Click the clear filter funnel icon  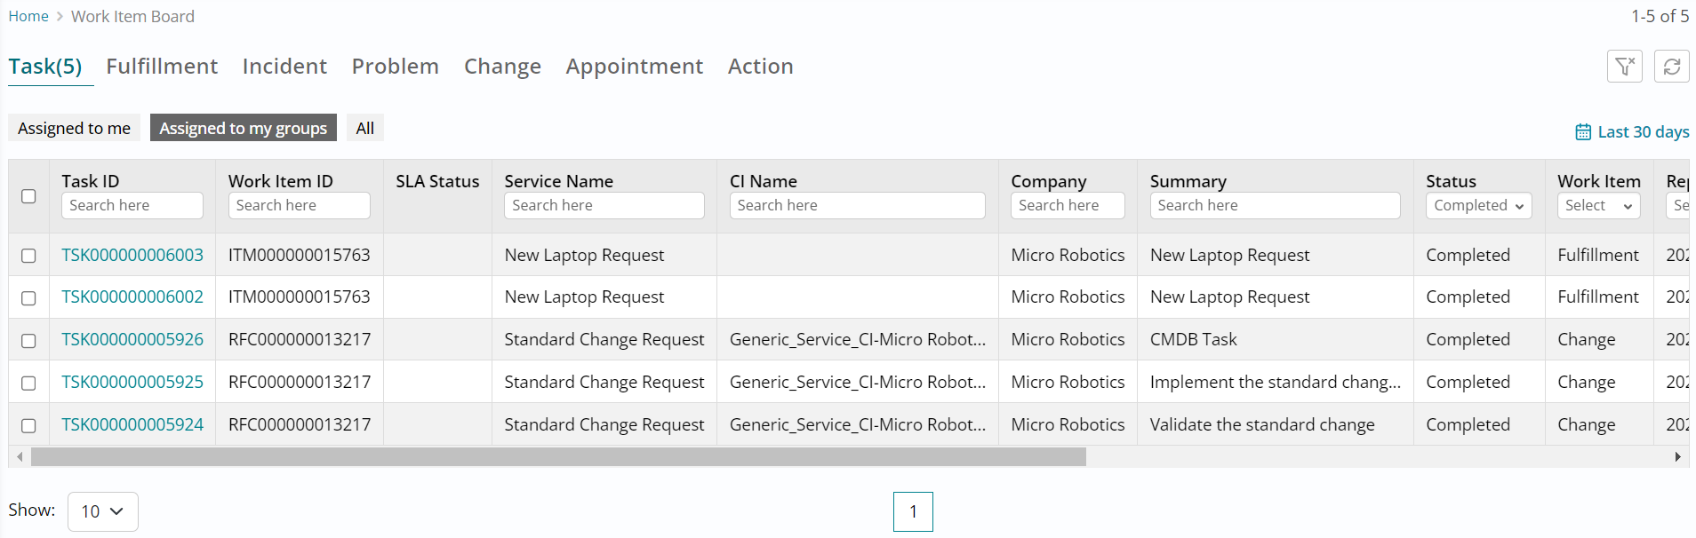[1624, 67]
